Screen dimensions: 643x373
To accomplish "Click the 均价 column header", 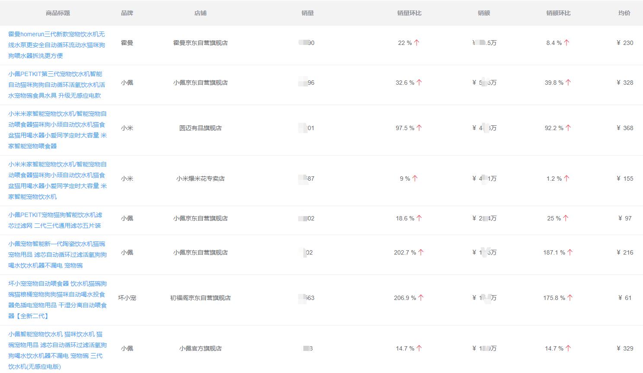I will [624, 13].
